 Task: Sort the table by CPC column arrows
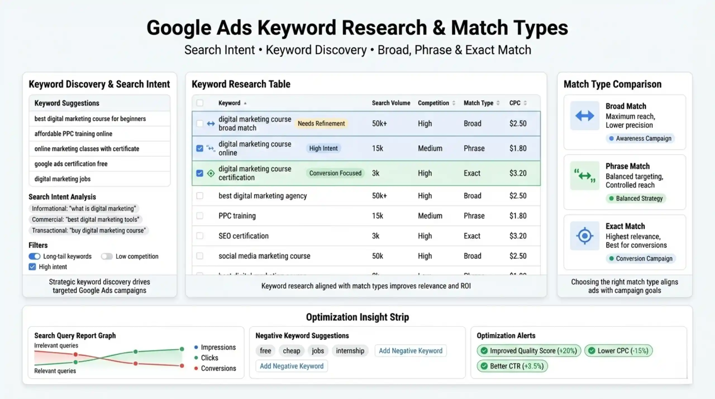525,103
